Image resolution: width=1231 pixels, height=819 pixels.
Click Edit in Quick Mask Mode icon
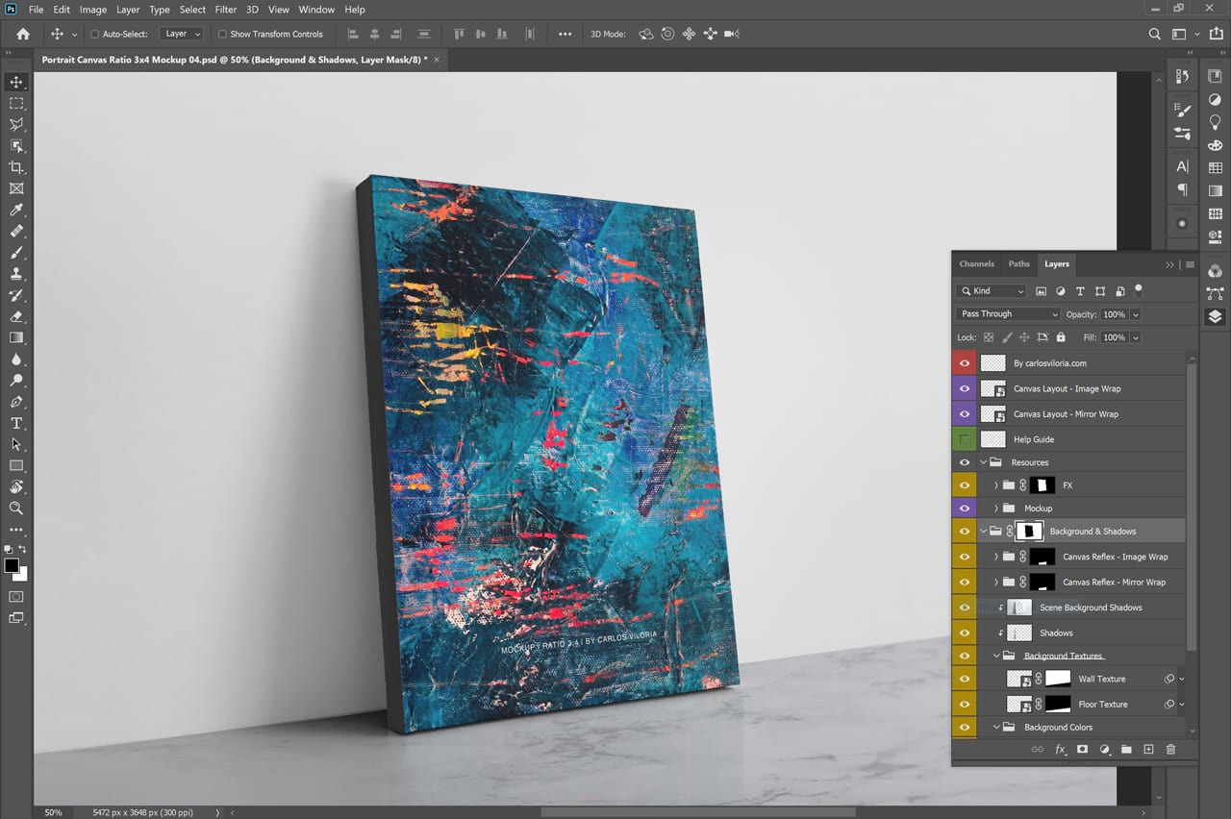point(16,597)
